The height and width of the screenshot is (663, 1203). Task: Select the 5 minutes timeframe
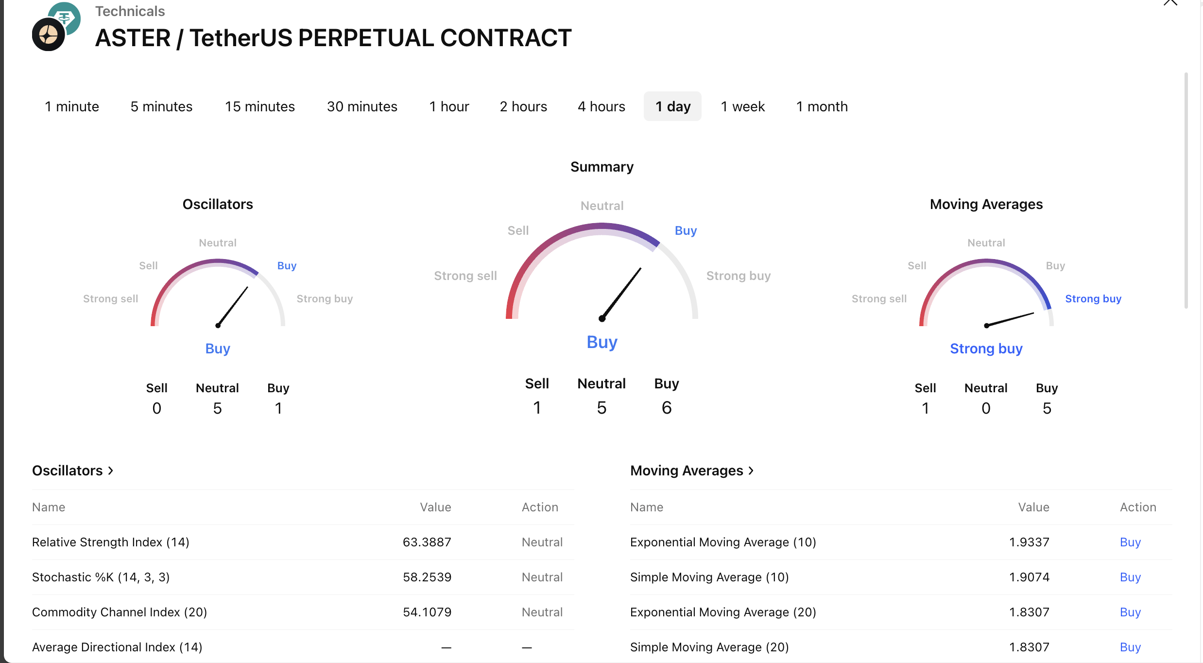tap(161, 106)
